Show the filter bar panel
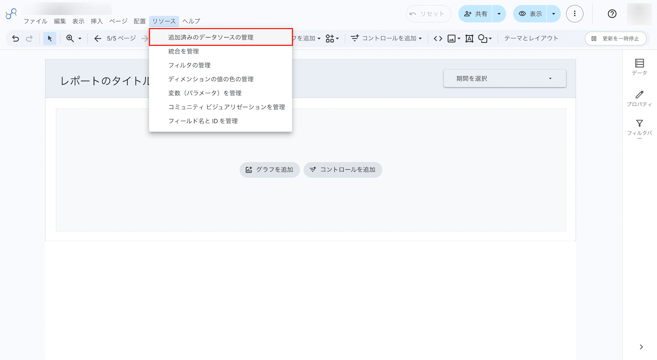Image resolution: width=657 pixels, height=360 pixels. [x=639, y=129]
